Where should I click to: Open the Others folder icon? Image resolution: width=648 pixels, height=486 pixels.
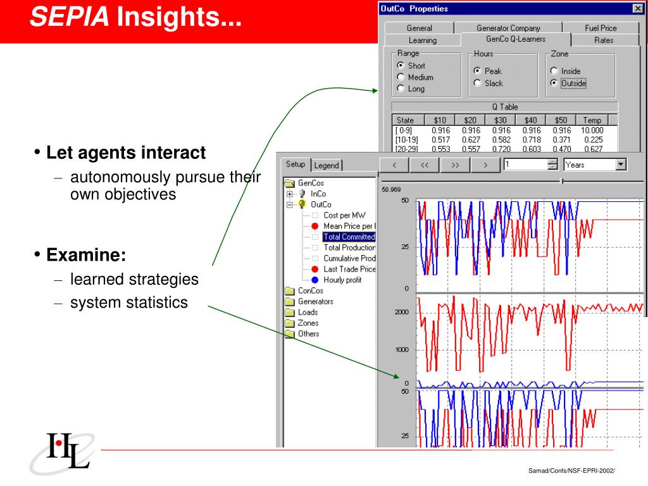click(290, 334)
